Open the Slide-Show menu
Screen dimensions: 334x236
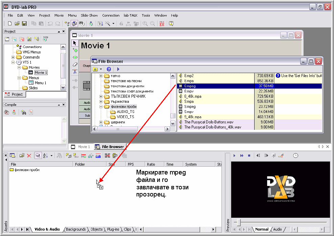[x=89, y=15]
